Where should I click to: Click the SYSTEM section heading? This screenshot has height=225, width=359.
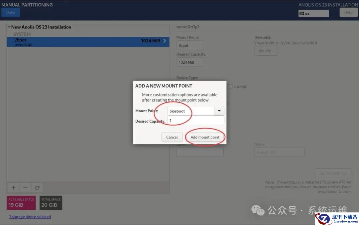(x=22, y=34)
